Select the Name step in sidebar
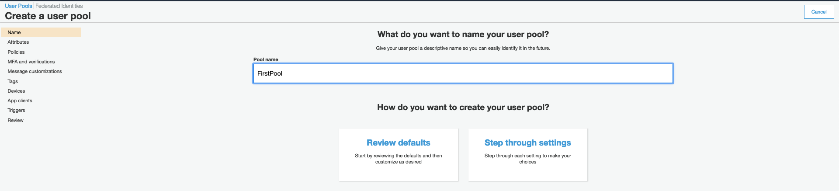 tap(14, 32)
